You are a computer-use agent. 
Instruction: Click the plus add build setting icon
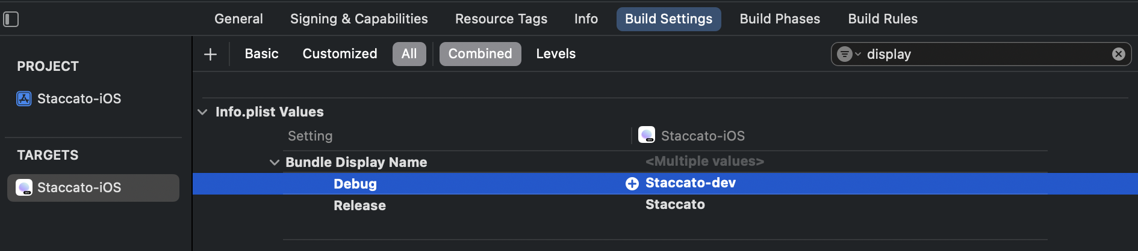tap(210, 55)
